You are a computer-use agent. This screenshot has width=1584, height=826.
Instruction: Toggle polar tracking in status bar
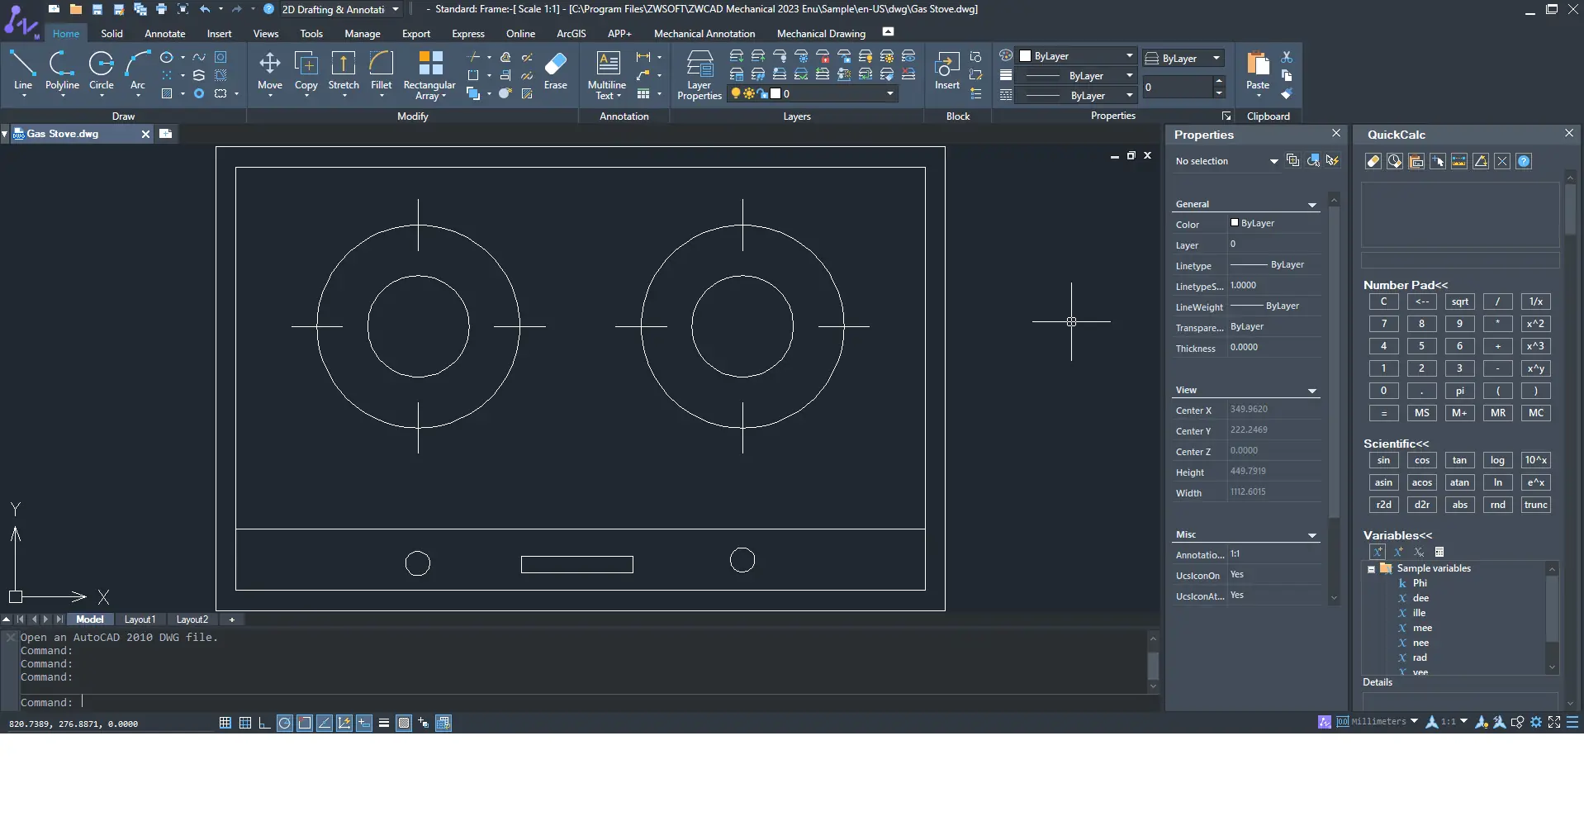point(285,724)
